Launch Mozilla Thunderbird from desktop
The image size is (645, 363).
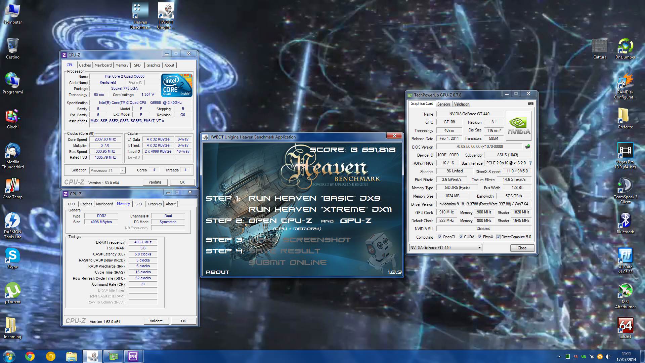click(x=12, y=156)
